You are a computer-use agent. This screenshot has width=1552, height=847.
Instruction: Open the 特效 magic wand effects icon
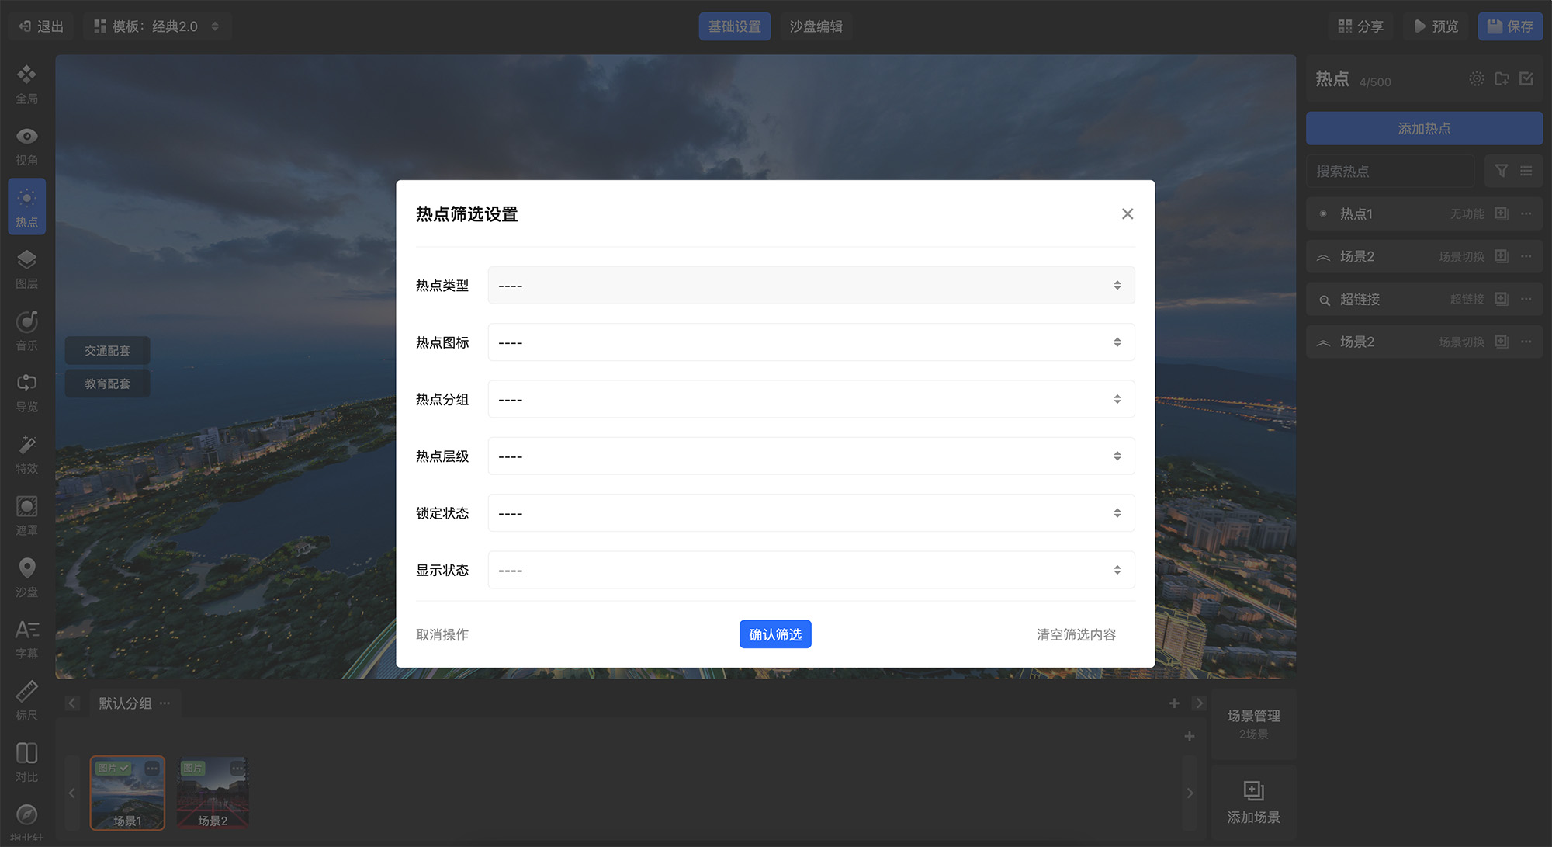[26, 445]
